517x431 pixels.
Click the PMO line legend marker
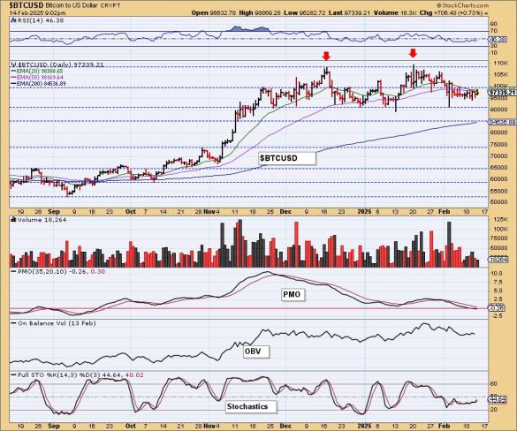[x=13, y=271]
